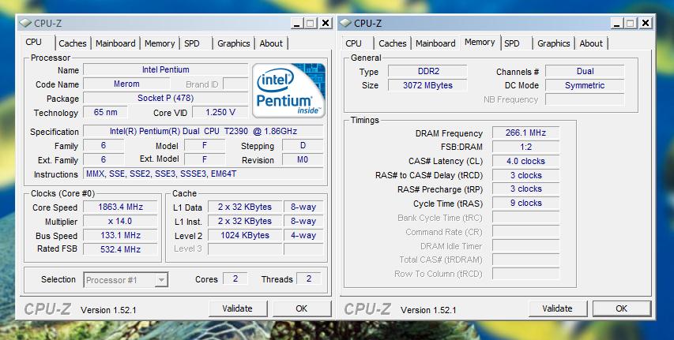Click the 'Intel Pentium' name field

point(165,69)
